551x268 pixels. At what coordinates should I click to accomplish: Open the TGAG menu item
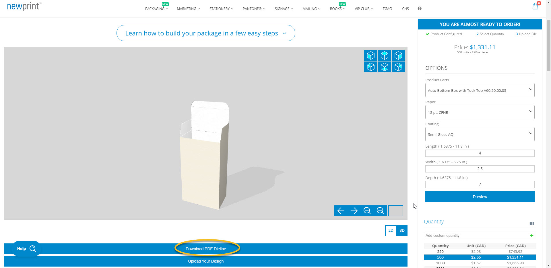point(387,9)
